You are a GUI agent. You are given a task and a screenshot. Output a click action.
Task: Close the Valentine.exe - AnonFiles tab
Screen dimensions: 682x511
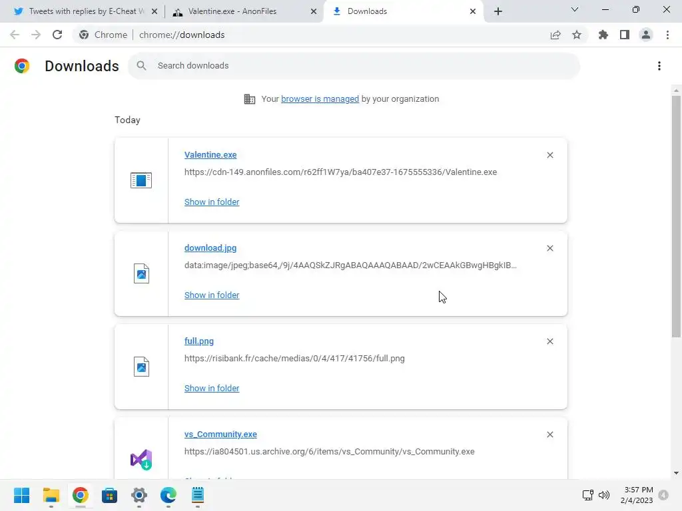(x=314, y=11)
